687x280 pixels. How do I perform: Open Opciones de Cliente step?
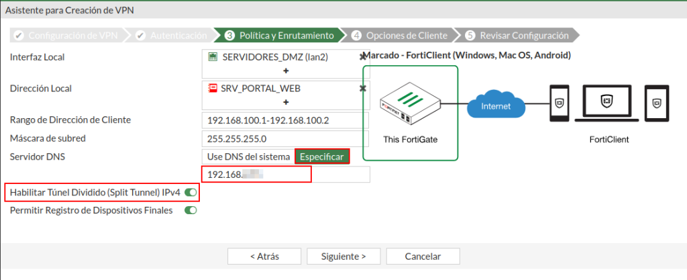[x=397, y=36]
